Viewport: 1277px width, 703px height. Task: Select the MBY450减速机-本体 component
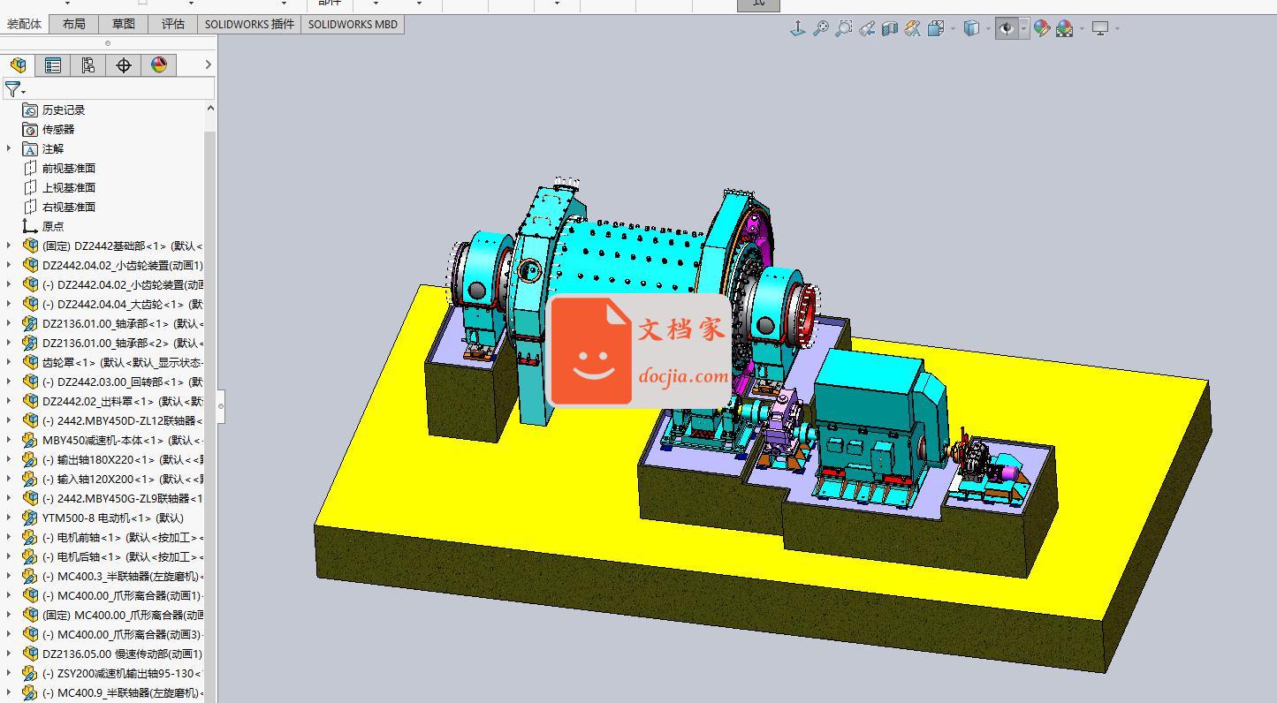pyautogui.click(x=123, y=441)
